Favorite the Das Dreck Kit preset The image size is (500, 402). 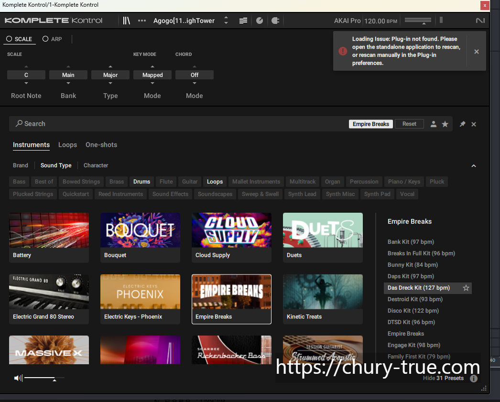tap(466, 288)
